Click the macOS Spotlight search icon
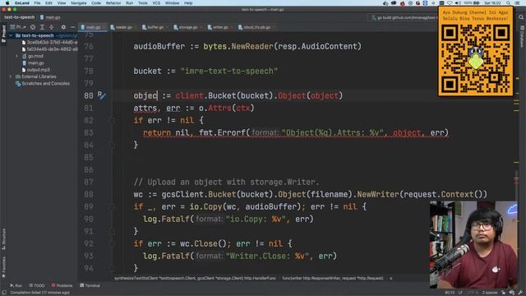The height and width of the screenshot is (296, 526). point(509,3)
